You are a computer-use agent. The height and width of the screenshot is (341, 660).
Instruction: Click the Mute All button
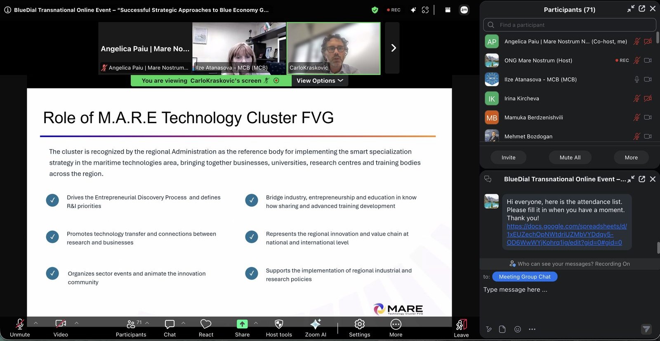tap(570, 157)
